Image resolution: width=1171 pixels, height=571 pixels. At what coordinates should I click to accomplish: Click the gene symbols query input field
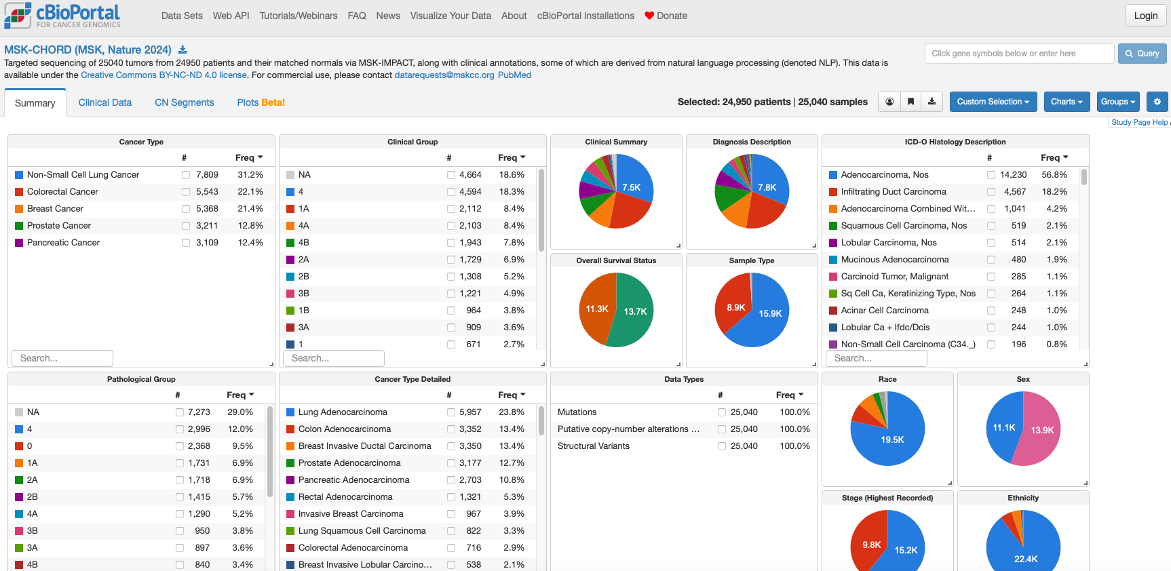click(1018, 54)
